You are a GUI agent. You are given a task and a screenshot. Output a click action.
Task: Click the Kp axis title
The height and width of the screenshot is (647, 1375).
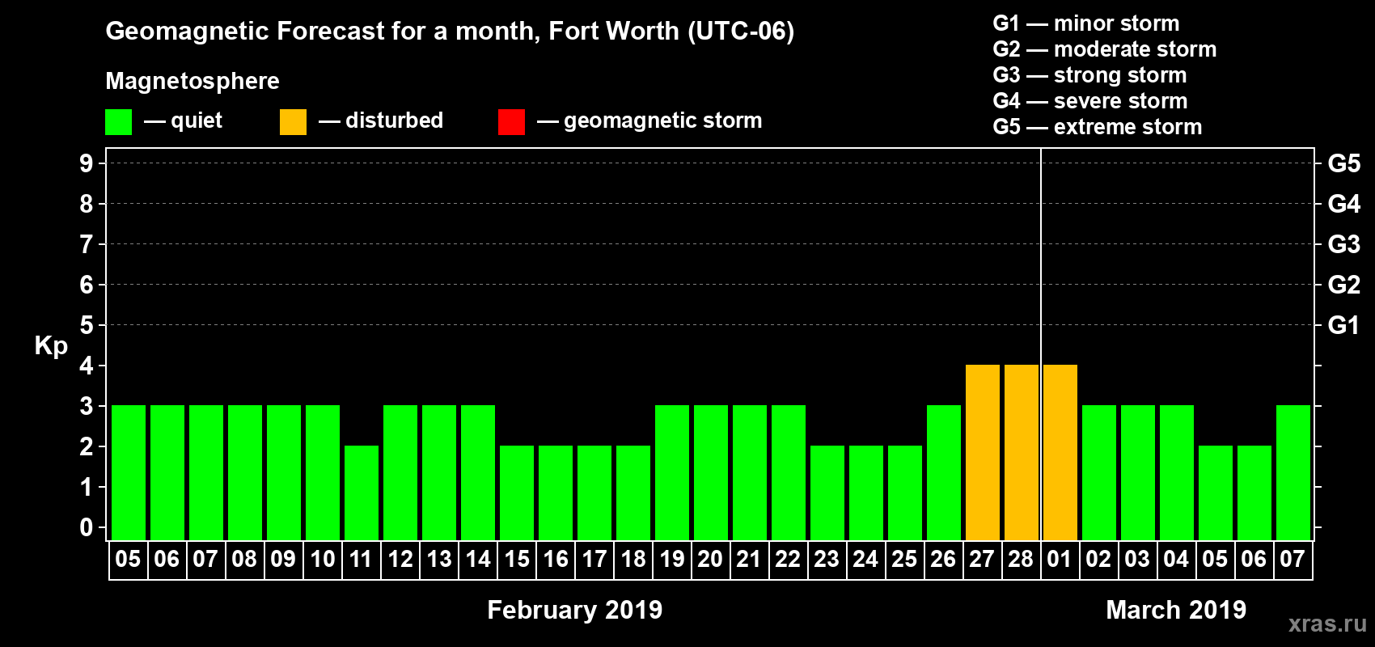coord(51,346)
